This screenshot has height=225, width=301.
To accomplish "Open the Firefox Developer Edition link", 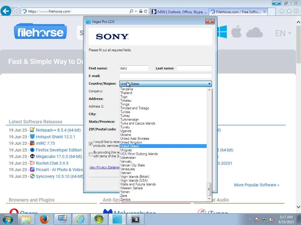I will point(59,150).
